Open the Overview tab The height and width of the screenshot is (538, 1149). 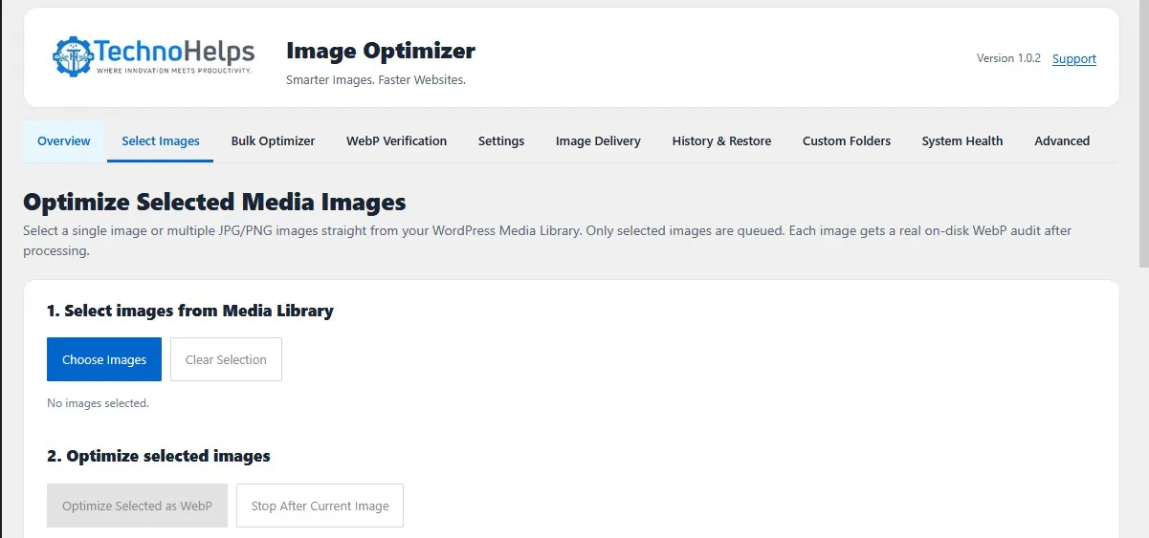pos(64,140)
